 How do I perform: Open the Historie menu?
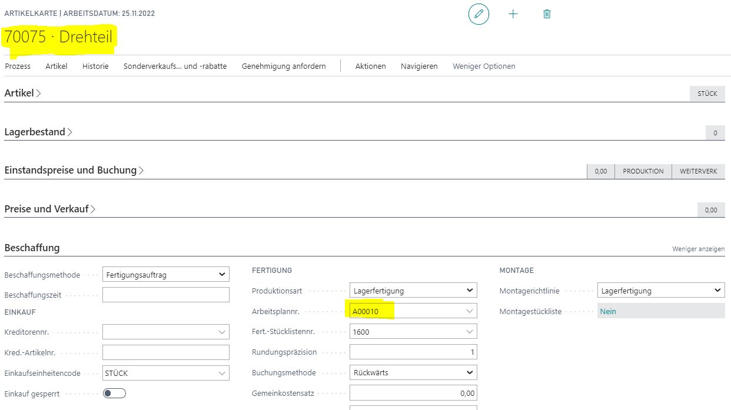click(95, 66)
